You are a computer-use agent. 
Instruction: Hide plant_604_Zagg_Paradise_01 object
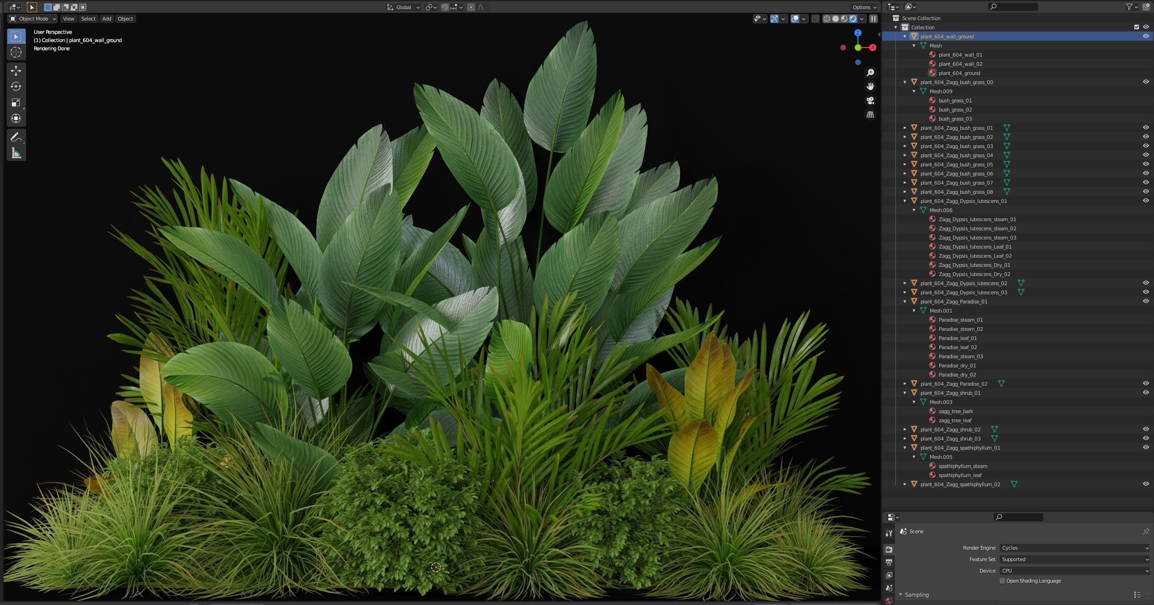(x=1146, y=301)
